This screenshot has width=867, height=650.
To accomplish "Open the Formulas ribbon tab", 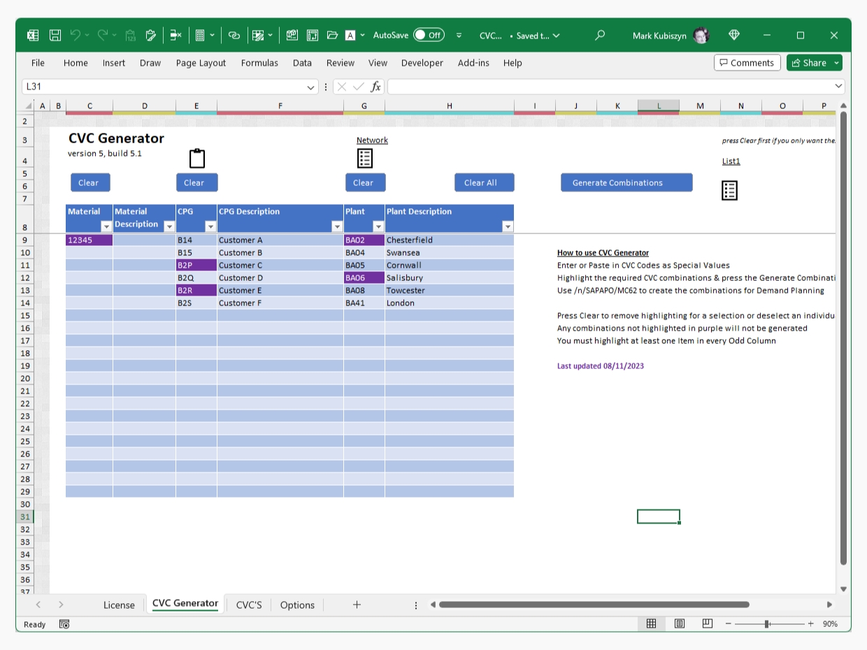I will 259,63.
